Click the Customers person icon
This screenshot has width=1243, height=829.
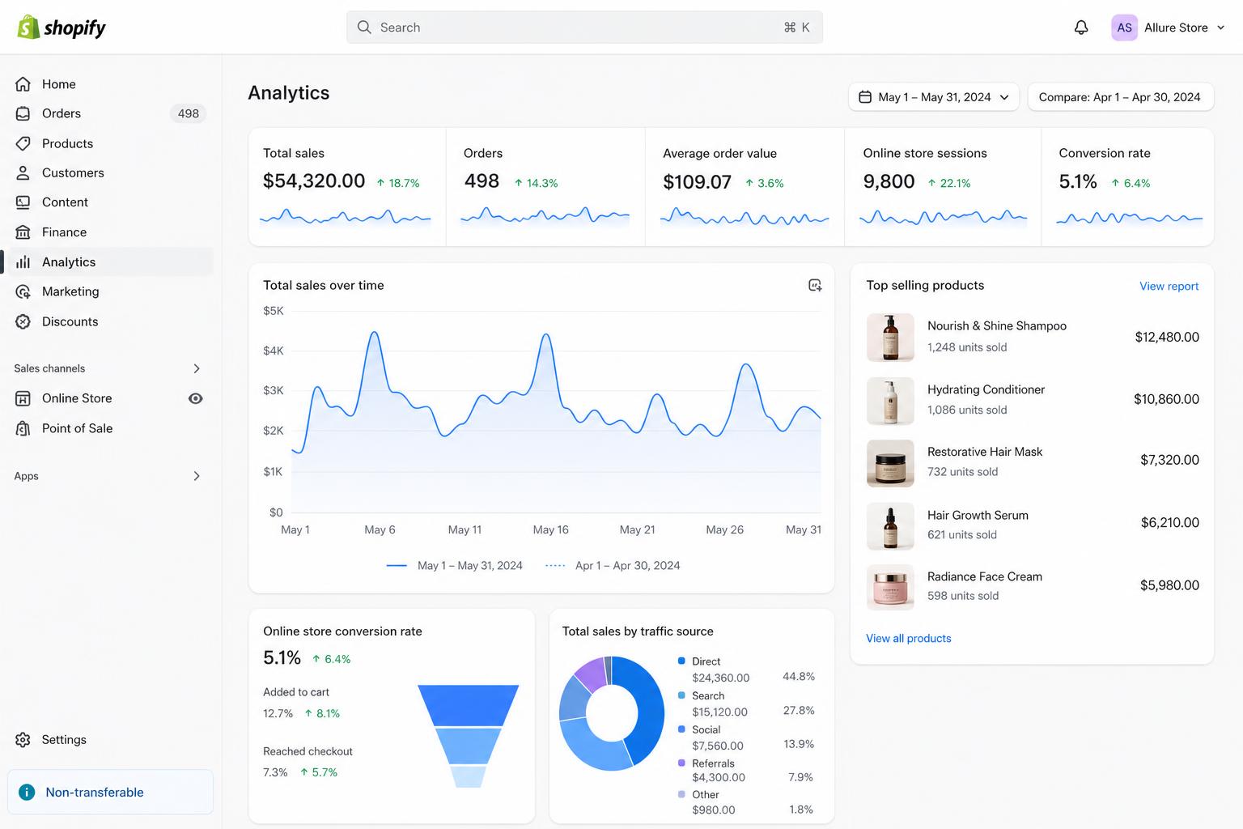click(x=23, y=172)
